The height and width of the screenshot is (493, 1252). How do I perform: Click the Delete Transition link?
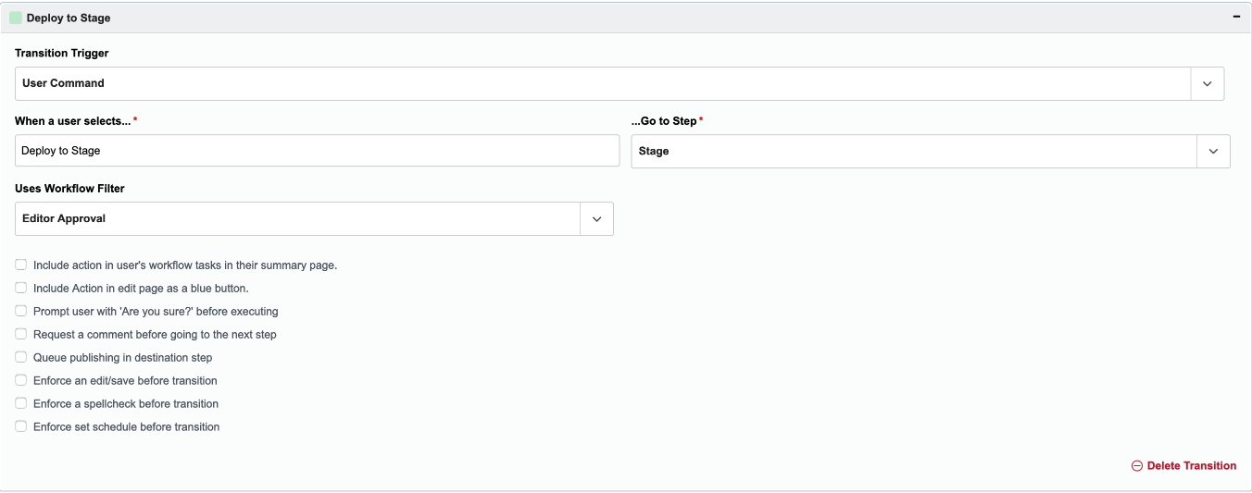(x=1183, y=466)
